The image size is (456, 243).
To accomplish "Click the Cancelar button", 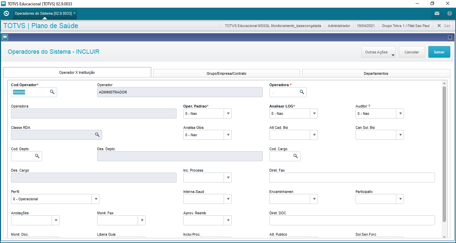I will tap(412, 52).
